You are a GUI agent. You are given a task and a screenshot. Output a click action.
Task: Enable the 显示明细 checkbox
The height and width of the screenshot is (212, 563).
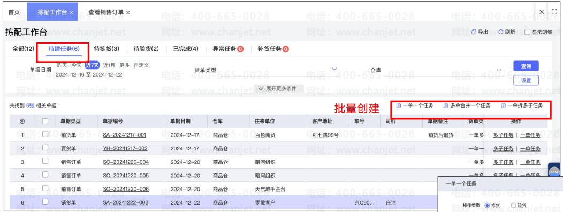click(x=527, y=32)
